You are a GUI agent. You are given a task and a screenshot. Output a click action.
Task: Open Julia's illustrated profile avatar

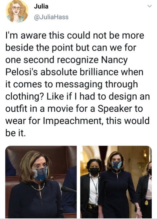coord(17,11)
